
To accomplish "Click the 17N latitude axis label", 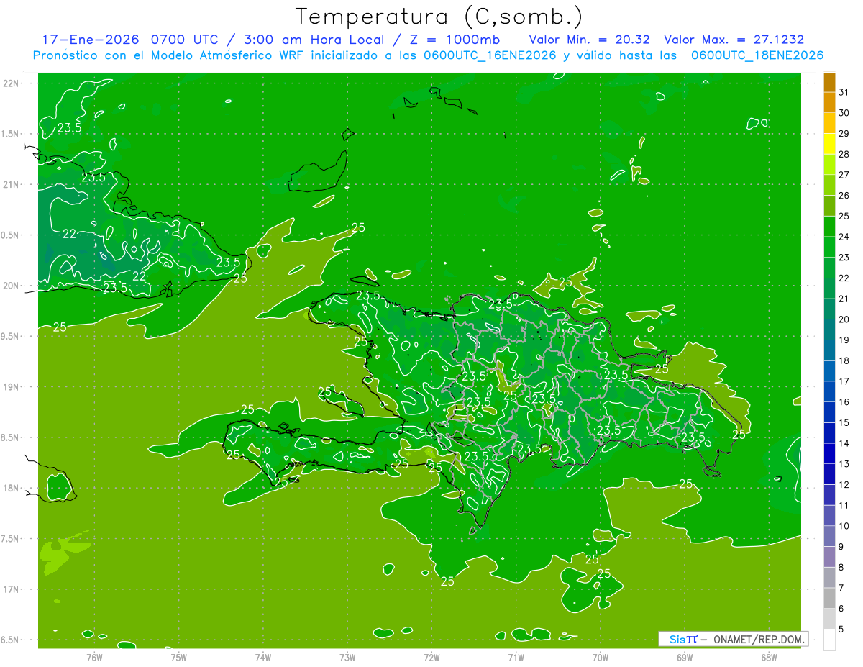I will (12, 589).
